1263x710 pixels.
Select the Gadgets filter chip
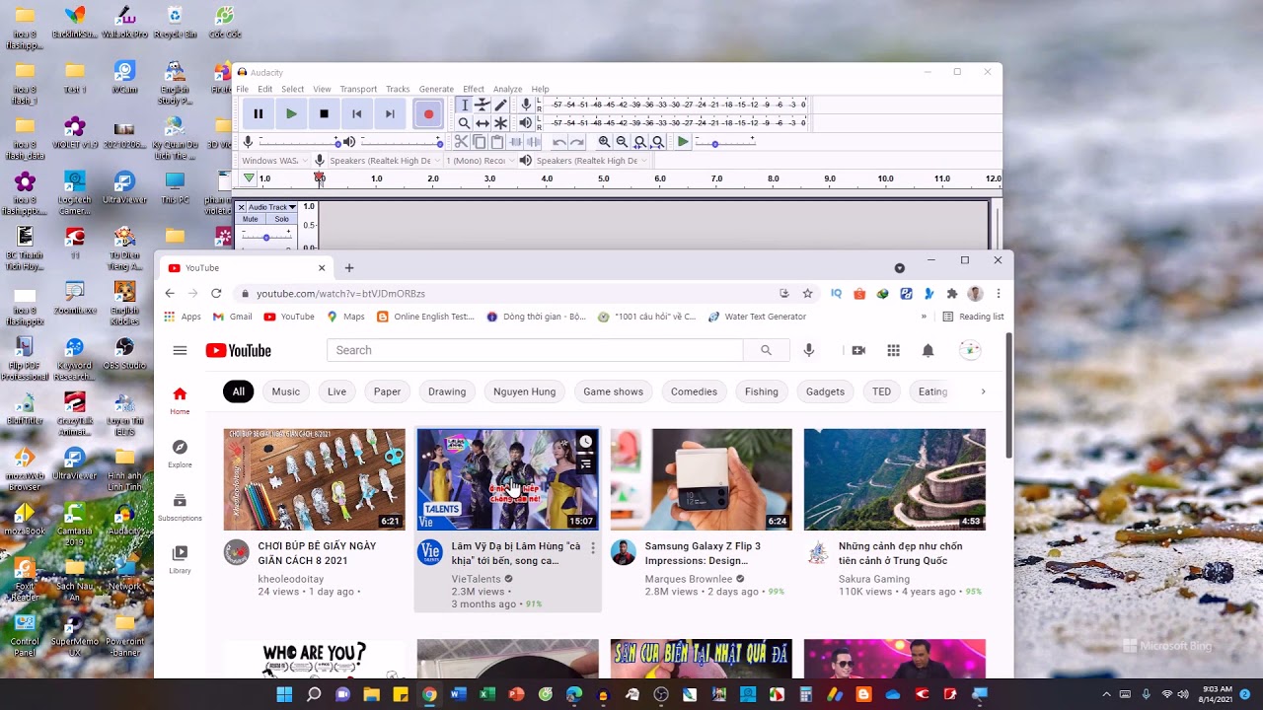(x=825, y=391)
